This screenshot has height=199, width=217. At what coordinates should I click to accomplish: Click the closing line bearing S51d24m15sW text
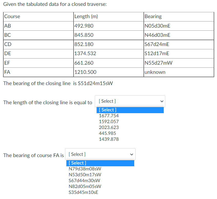pos(95,83)
